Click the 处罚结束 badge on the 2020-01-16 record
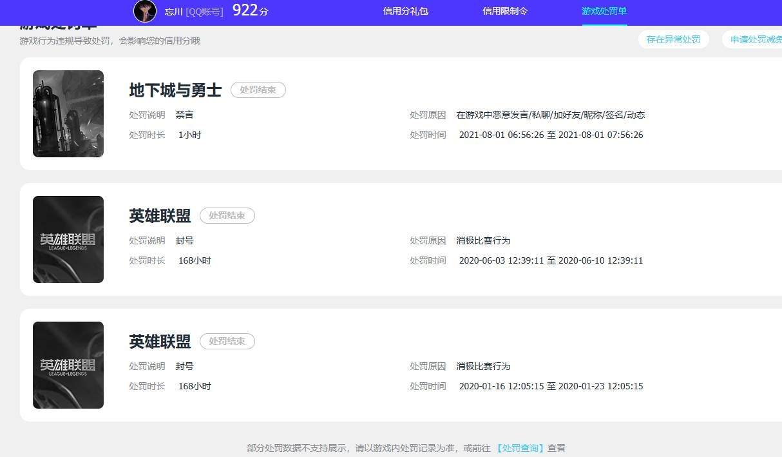This screenshot has width=782, height=457. click(x=227, y=342)
